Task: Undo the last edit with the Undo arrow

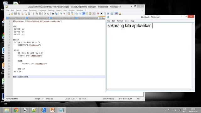Action: click(45, 14)
